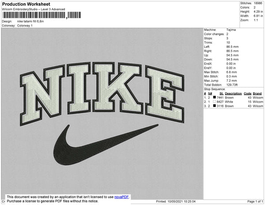
Task: Select the Brown 3116 color swatch
Action: click(x=215, y=106)
